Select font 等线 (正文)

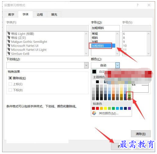pos(18,38)
